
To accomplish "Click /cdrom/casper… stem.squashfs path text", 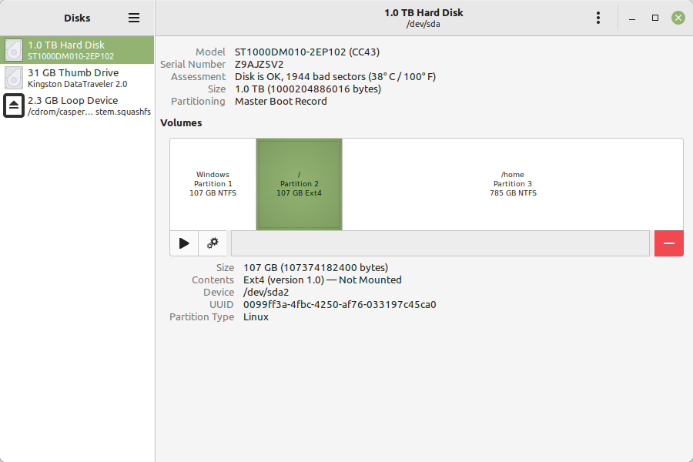I will 89,112.
